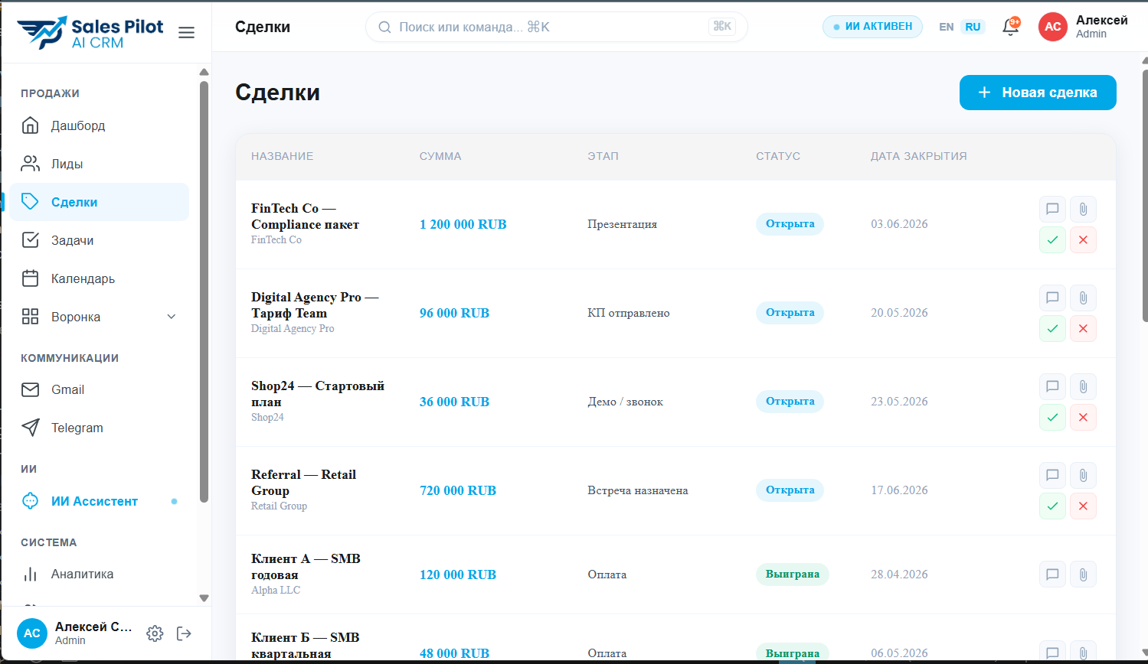Screen dimensions: 1148x664
Task: Mark Shop24 deal as lost
Action: coord(1083,417)
